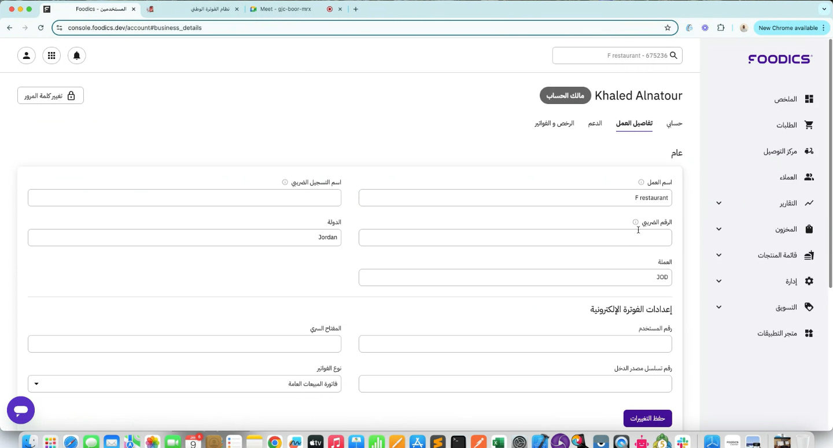Click the الرقم الضريبي tax number field
Image resolution: width=833 pixels, height=448 pixels.
tap(515, 238)
